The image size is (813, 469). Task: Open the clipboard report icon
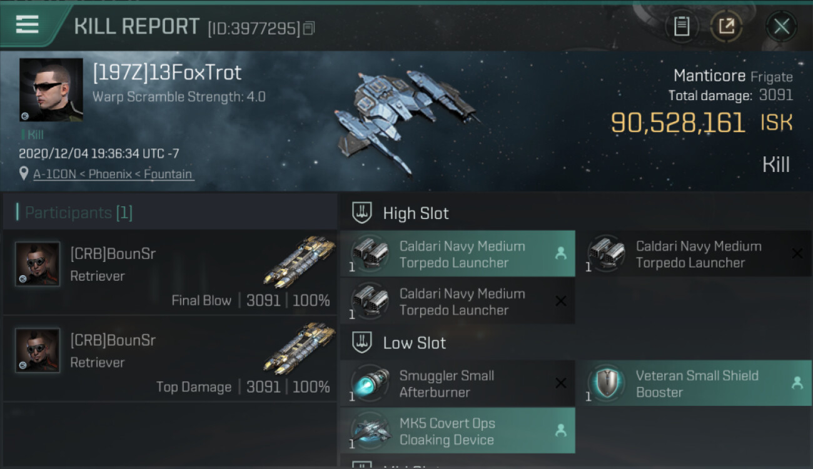point(682,27)
